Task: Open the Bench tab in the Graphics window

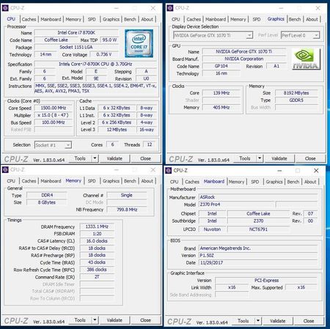Action: 295,19
